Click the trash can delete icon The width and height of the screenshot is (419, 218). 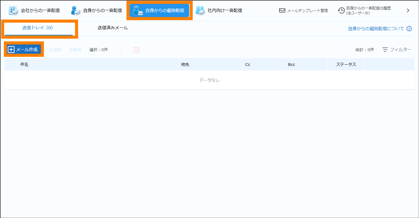pos(136,50)
